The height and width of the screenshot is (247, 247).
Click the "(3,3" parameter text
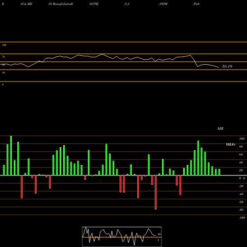127,4
